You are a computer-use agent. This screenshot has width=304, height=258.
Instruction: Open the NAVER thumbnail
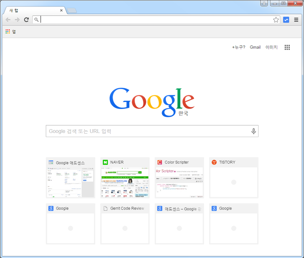click(125, 182)
